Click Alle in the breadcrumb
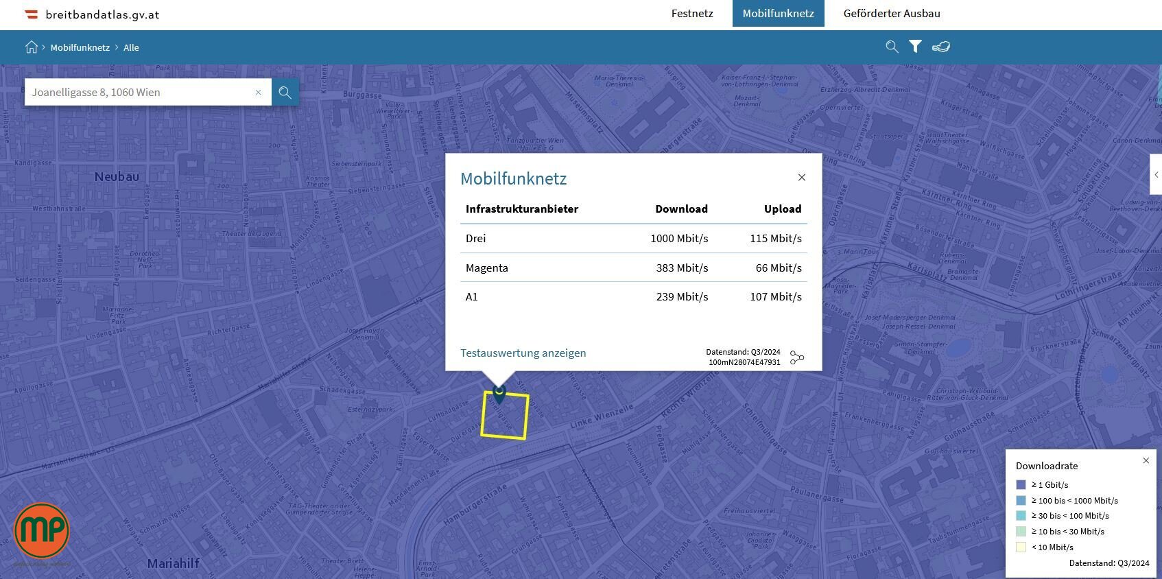The height and width of the screenshot is (579, 1162). click(131, 47)
